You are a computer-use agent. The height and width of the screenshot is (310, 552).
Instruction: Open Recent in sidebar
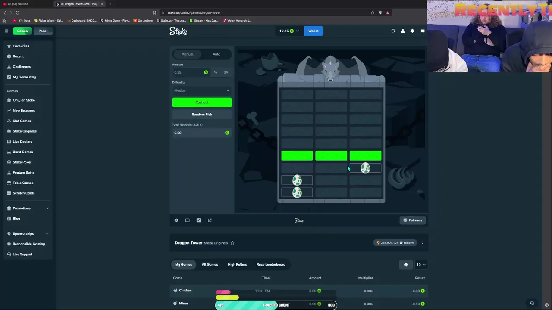click(x=18, y=56)
